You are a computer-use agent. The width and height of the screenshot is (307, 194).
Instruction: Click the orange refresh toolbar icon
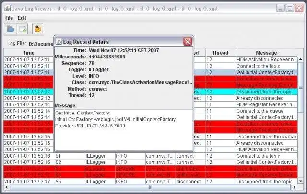[x=37, y=29]
